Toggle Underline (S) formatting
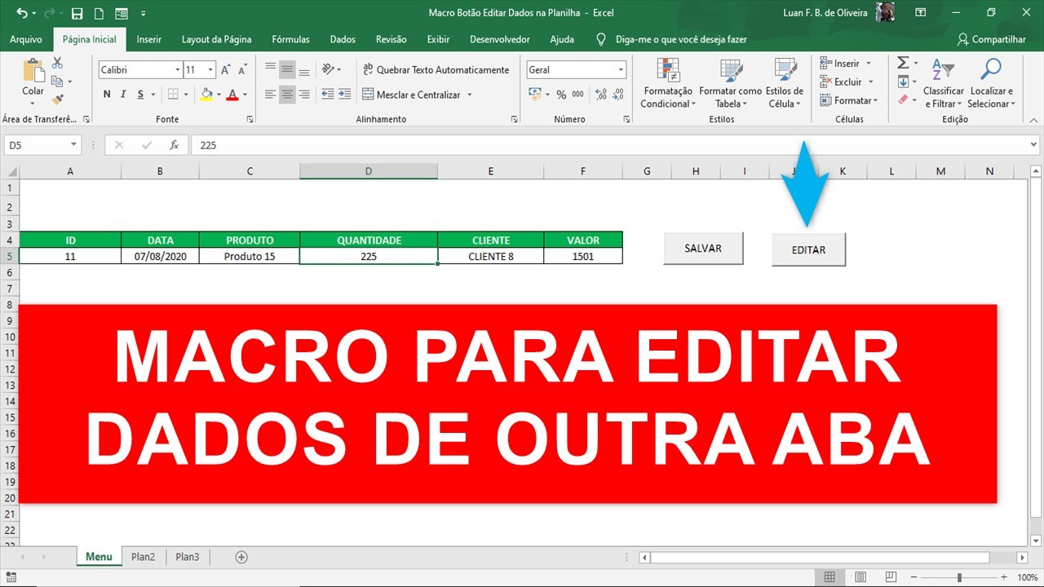1044x587 pixels. tap(139, 95)
